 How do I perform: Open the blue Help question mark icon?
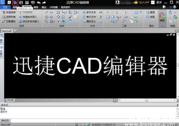[174, 7]
